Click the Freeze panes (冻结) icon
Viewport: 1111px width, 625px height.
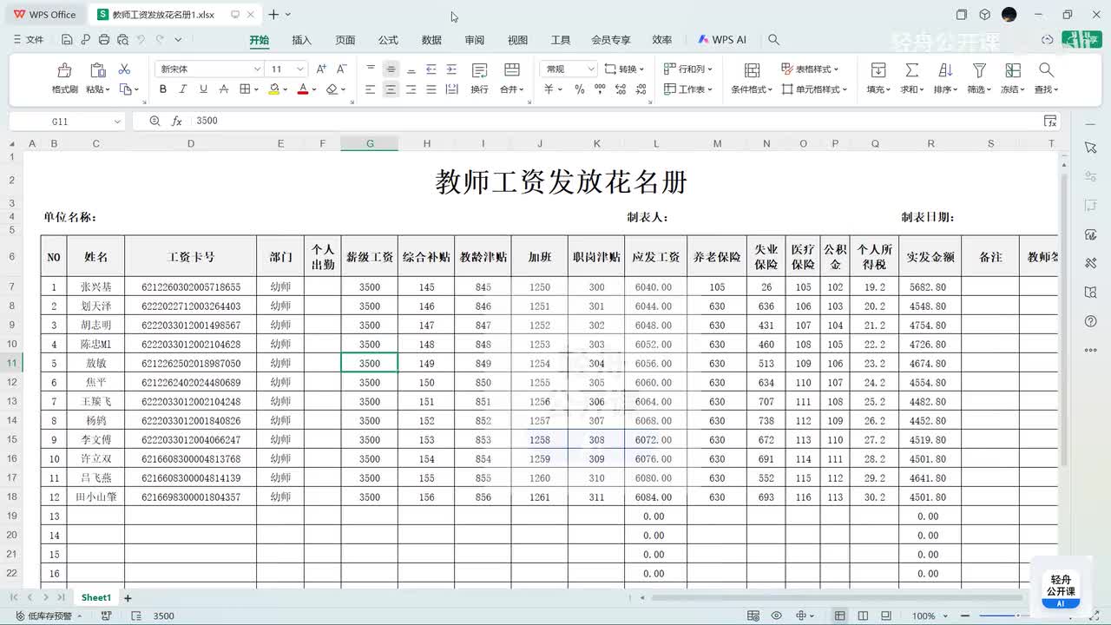tap(1012, 70)
